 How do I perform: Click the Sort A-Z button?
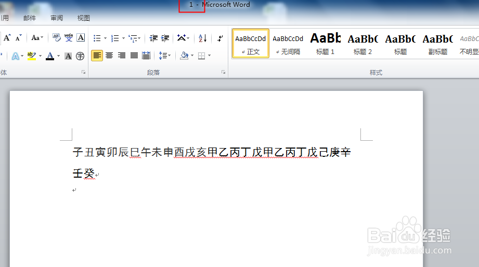click(x=202, y=38)
